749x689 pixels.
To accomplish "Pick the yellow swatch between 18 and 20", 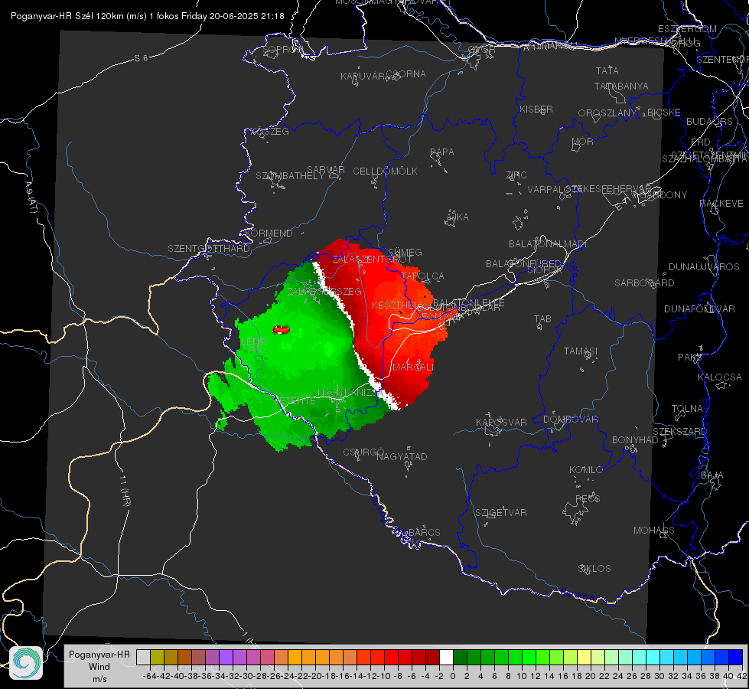I will pos(585,657).
